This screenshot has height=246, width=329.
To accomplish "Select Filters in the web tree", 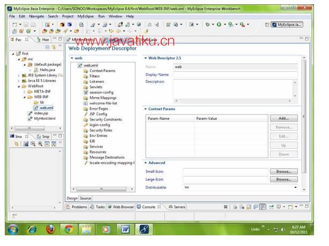I will [x=95, y=76].
